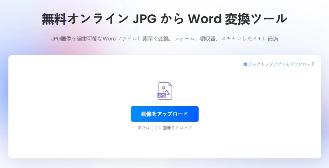The width and height of the screenshot is (329, 168).
Task: Click the JPG label badge on the file icon
Action: coord(162,95)
